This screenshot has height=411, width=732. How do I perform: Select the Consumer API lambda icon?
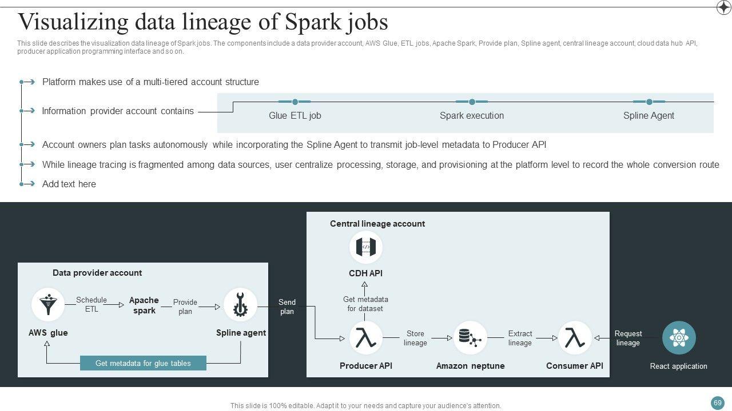tap(574, 337)
